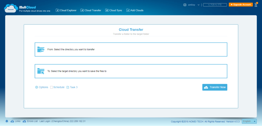Switch to the Cloud Transfer tab
Screen dimensions: 262x126
click(x=91, y=10)
